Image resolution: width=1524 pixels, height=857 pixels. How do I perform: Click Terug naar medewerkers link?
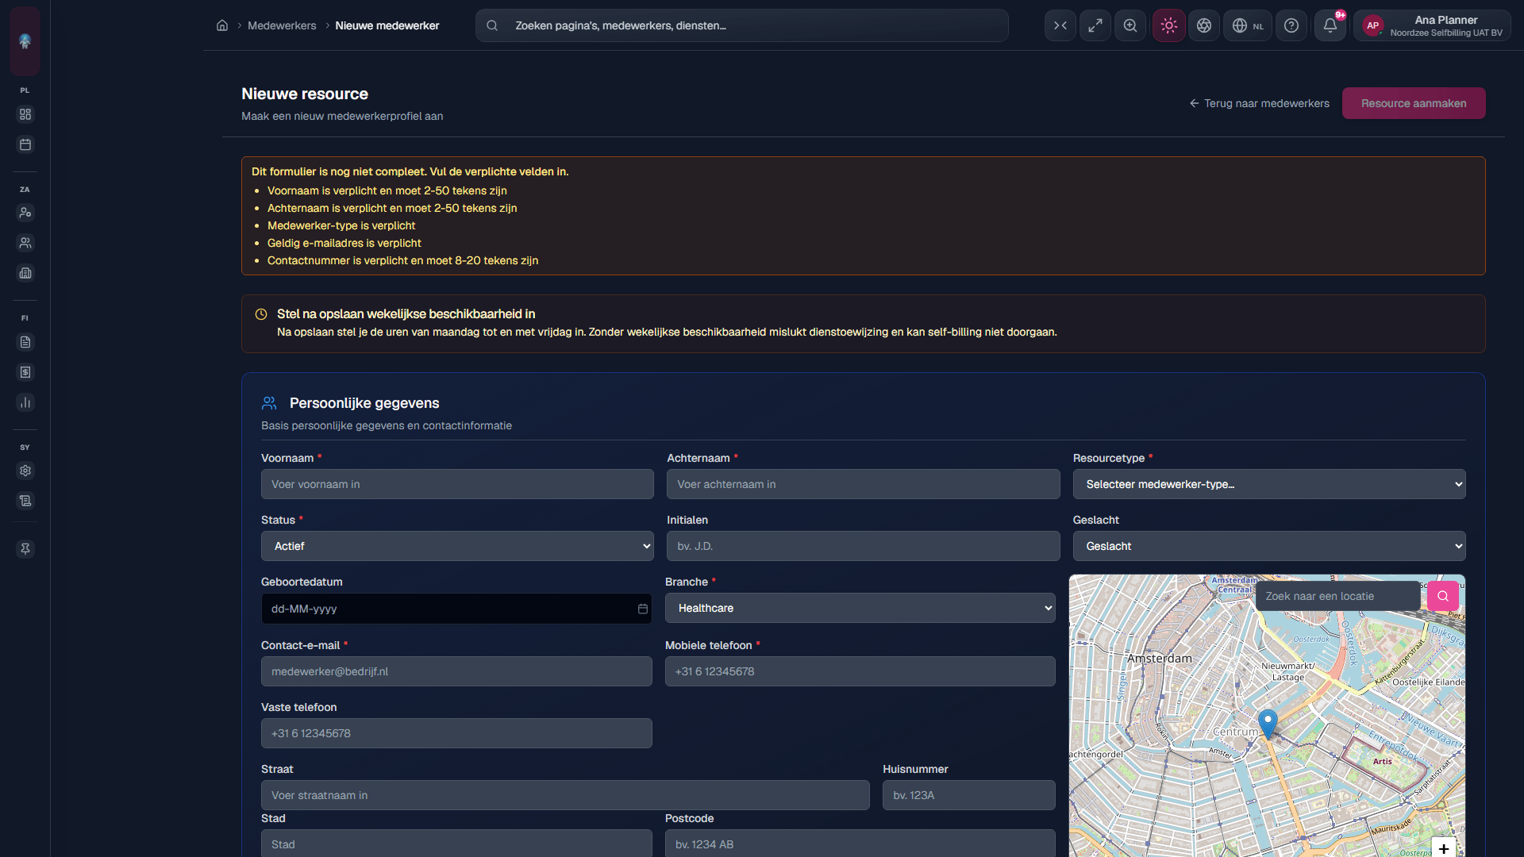[x=1259, y=103]
